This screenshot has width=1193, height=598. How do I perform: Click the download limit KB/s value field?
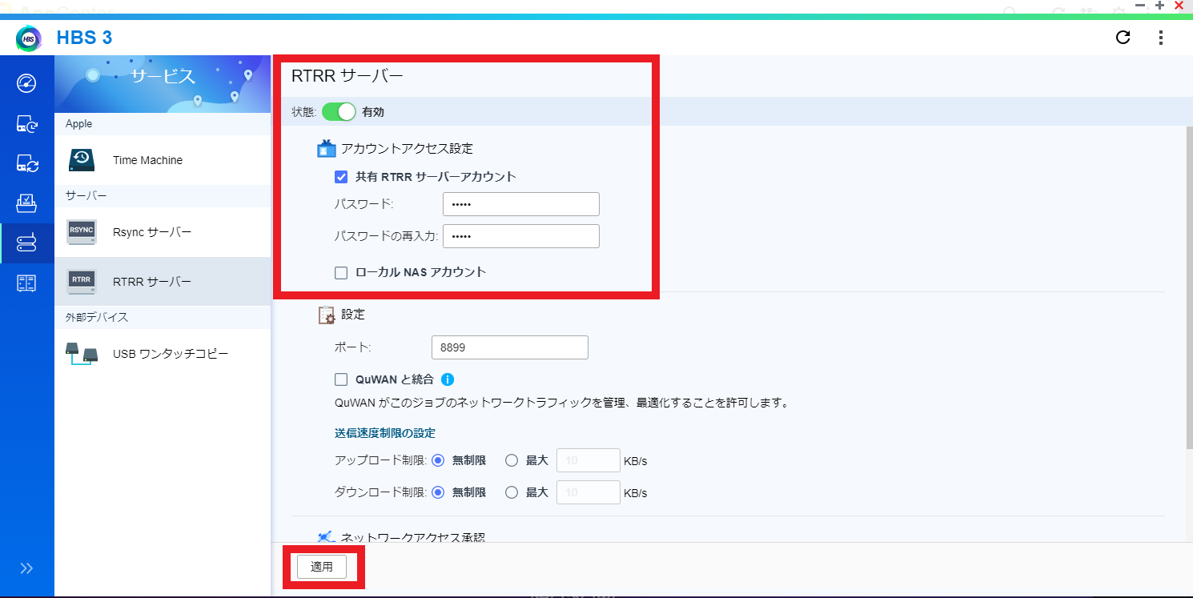(588, 492)
